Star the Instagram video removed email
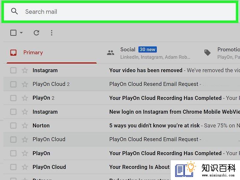The height and width of the screenshot is (180, 240). tap(25, 71)
